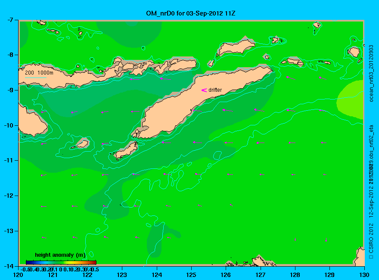The height and width of the screenshot is (280, 379).
Task: Click the longitude axis label 122
Action: pyautogui.click(x=87, y=275)
